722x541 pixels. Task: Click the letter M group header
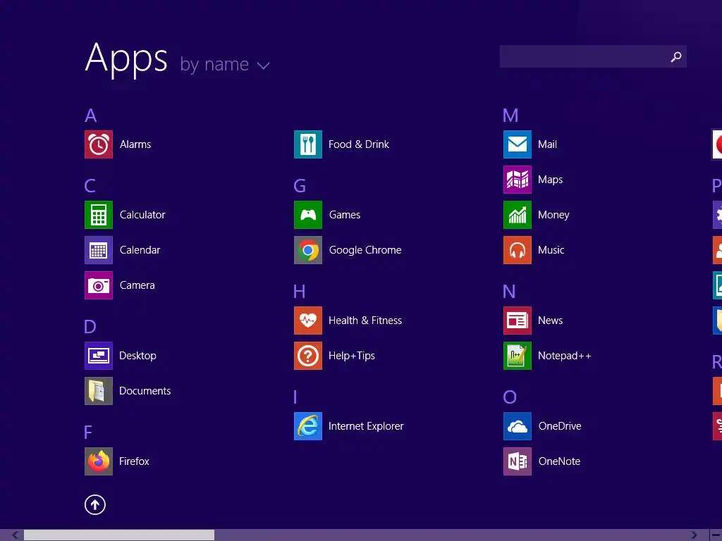[510, 116]
